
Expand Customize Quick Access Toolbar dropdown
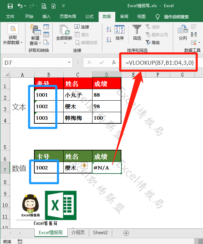(63, 6)
